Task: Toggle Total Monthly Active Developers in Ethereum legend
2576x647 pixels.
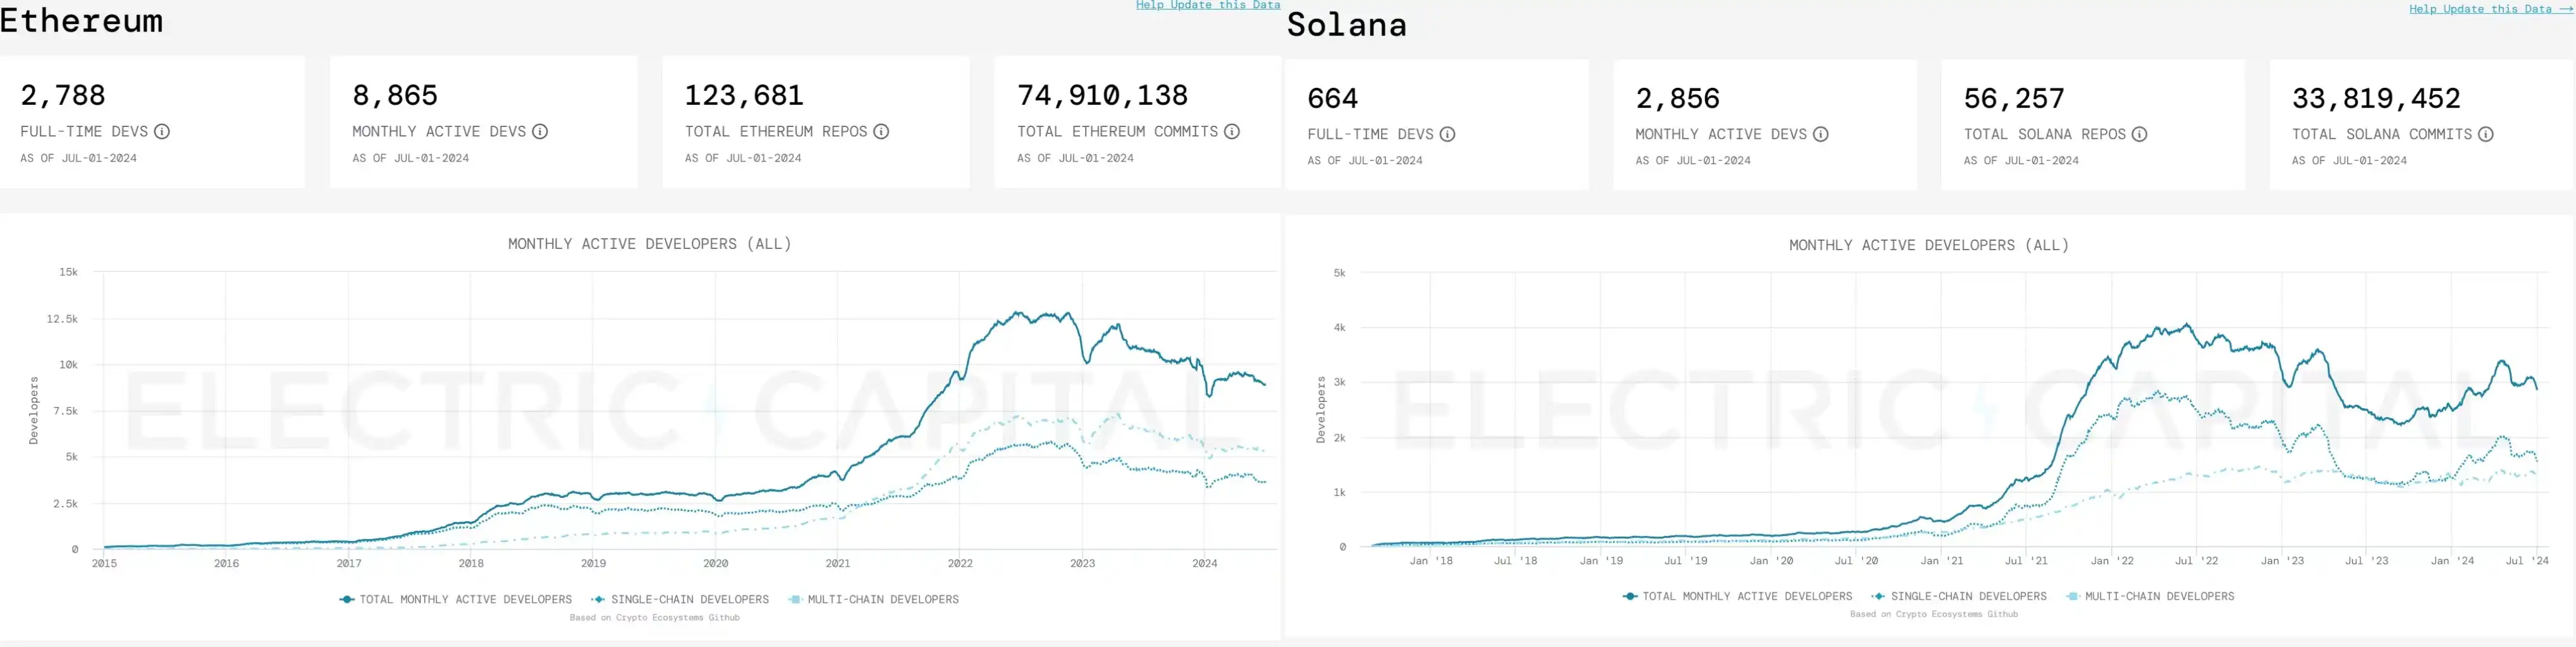Action: pos(456,600)
